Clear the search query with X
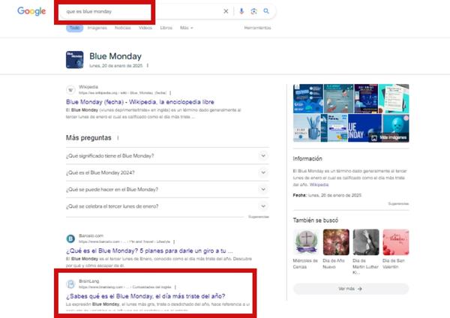The image size is (450, 318). (x=226, y=11)
